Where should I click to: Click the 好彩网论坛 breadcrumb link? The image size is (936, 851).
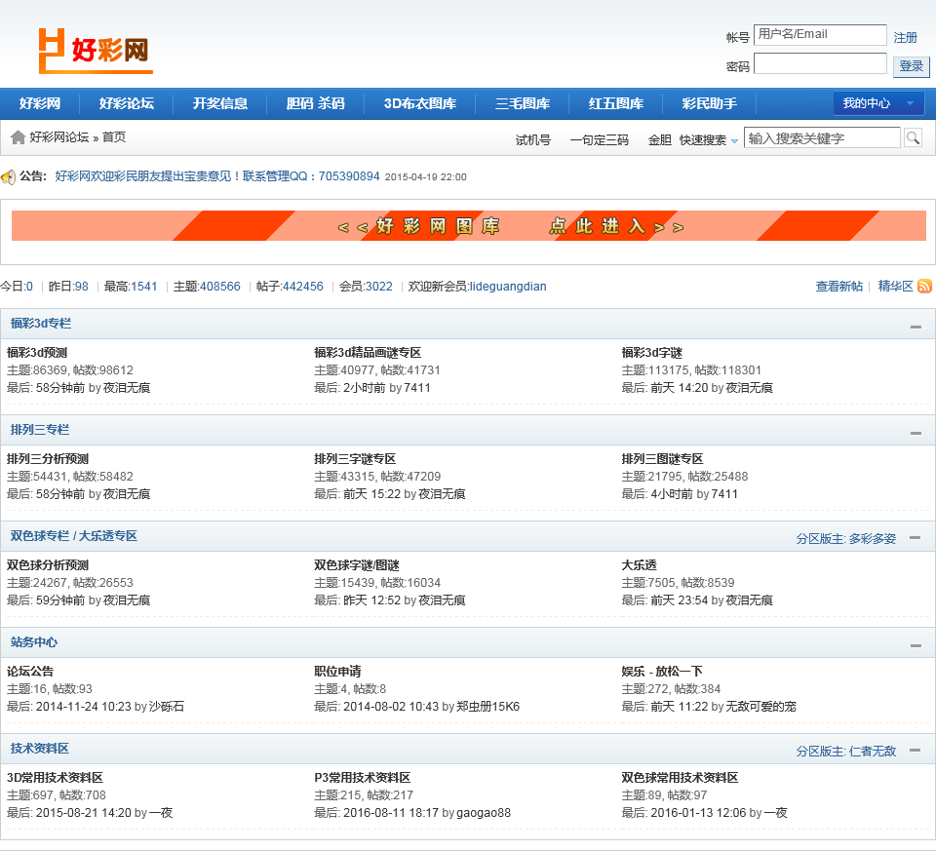(59, 137)
